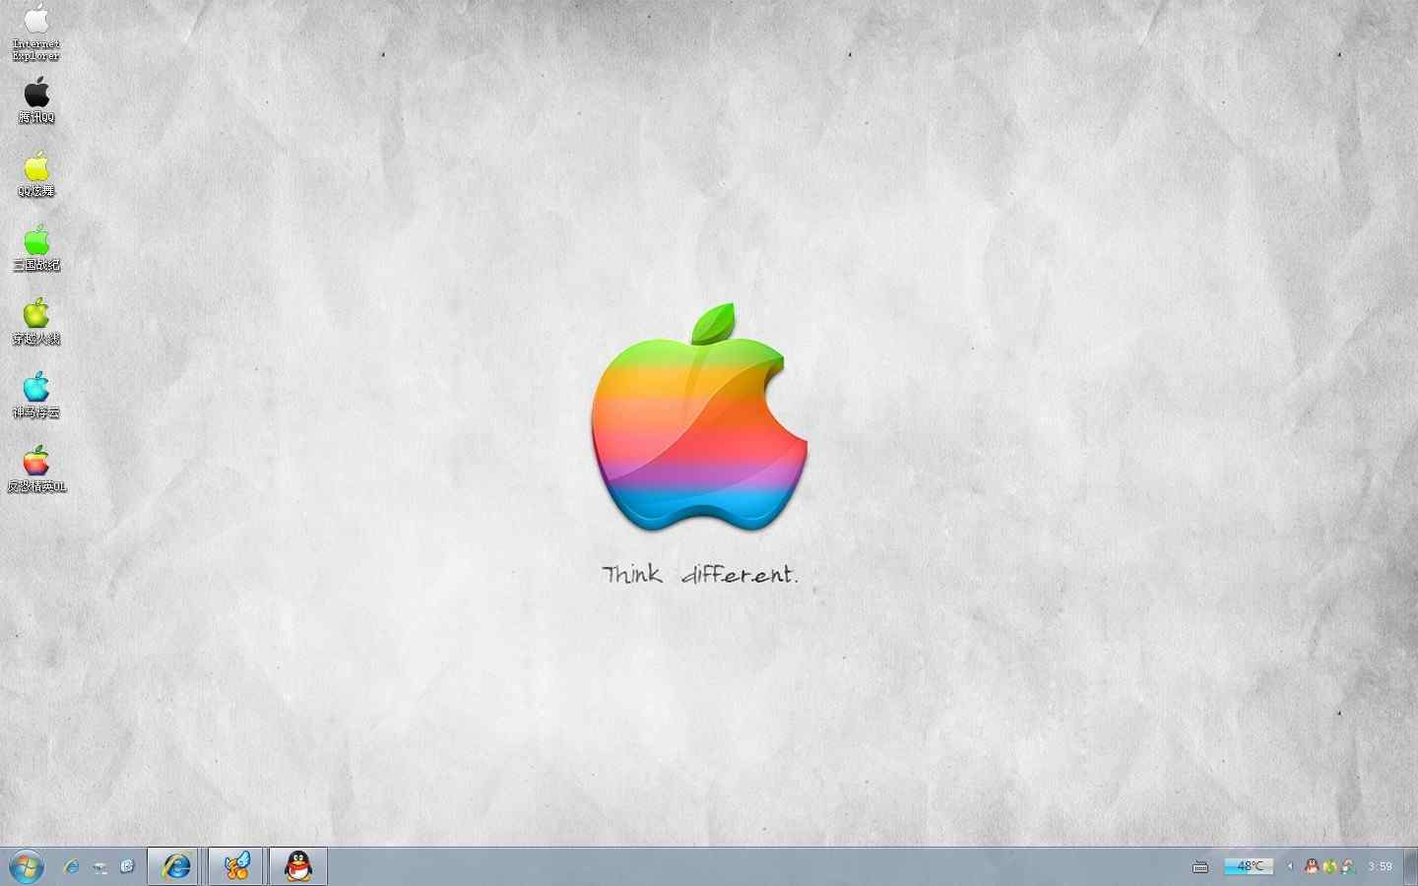This screenshot has height=886, width=1418.
Task: Click the show desktop quick-launch icon
Action: coord(99,867)
